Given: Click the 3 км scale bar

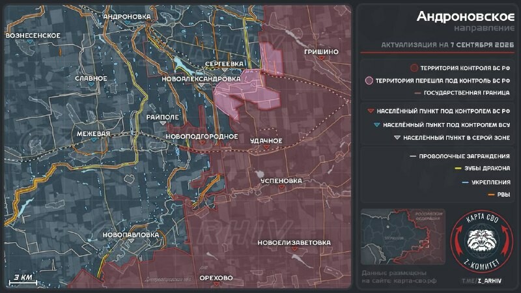Looking at the screenshot, I should click(23, 280).
